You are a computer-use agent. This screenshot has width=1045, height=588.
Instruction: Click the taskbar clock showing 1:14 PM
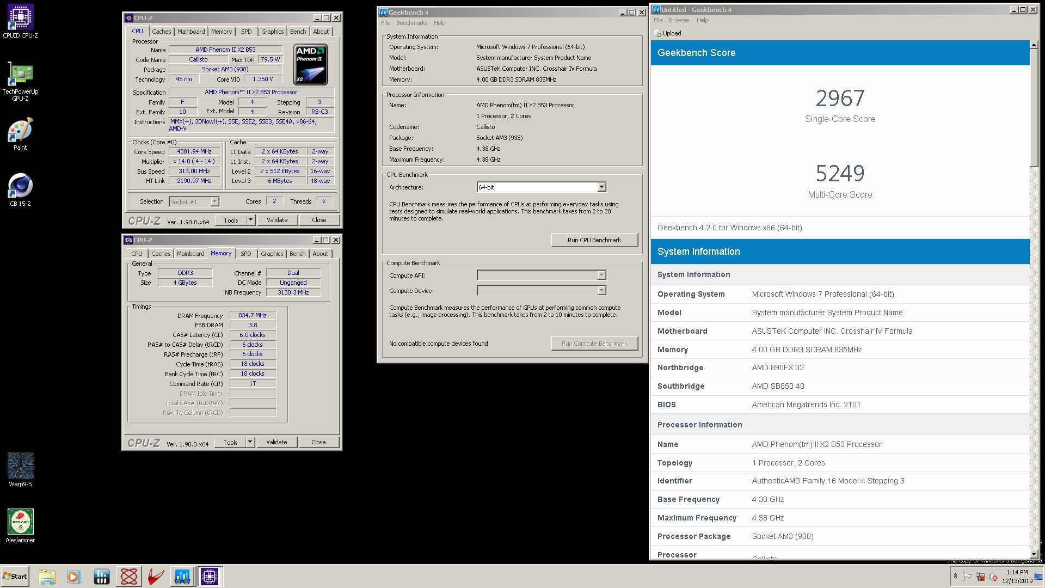1017,577
